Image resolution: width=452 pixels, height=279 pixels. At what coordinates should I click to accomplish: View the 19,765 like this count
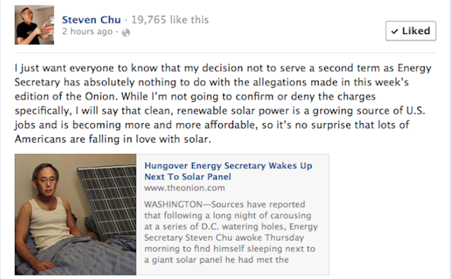[169, 20]
